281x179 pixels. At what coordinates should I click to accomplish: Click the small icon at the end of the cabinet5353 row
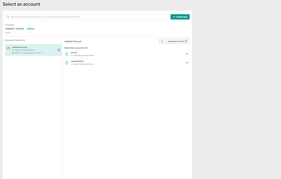click(x=187, y=63)
